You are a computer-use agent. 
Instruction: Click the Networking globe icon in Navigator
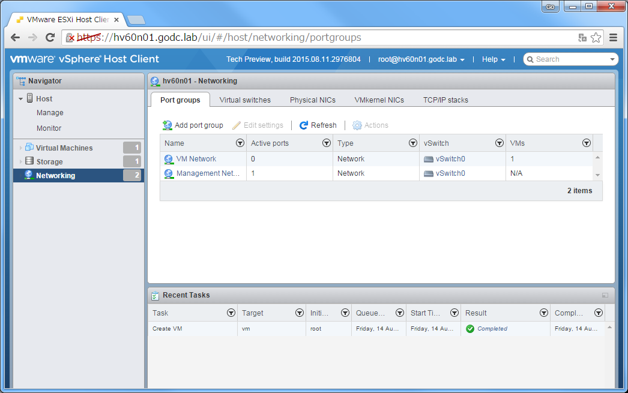28,175
